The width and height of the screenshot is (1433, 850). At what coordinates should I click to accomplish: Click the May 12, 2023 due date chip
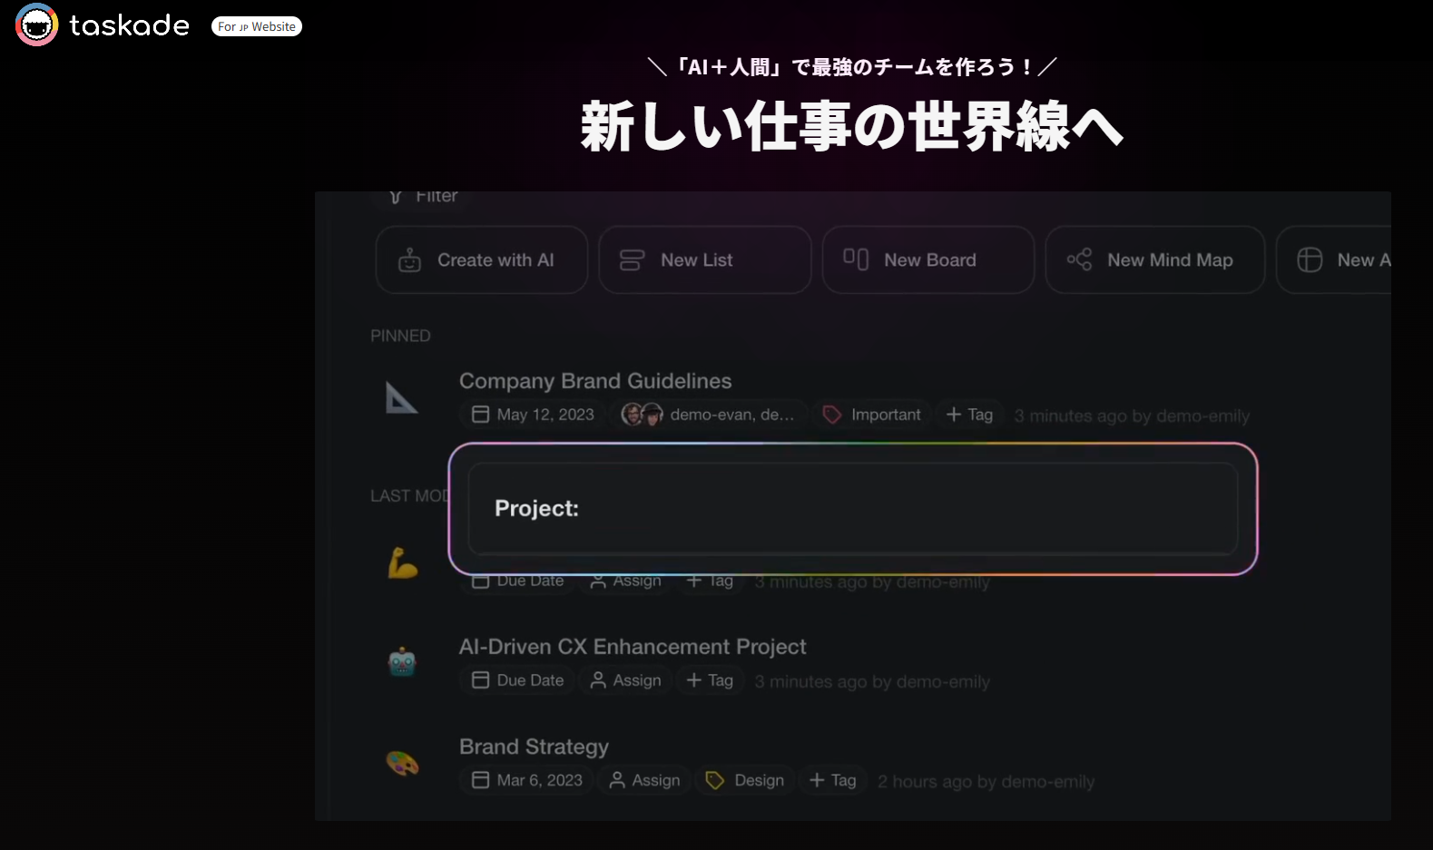pyautogui.click(x=533, y=415)
